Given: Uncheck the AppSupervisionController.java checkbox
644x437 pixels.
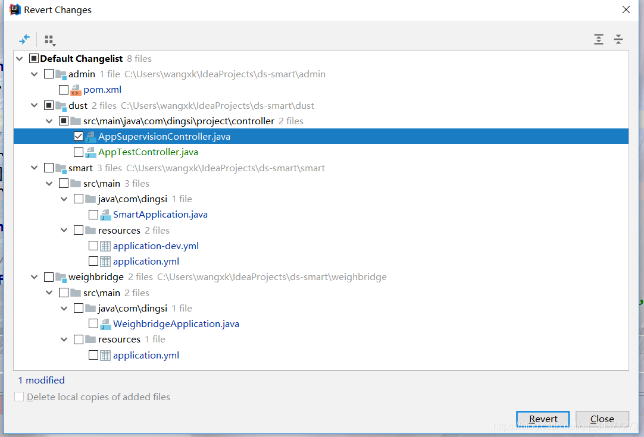Looking at the screenshot, I should pyautogui.click(x=79, y=137).
